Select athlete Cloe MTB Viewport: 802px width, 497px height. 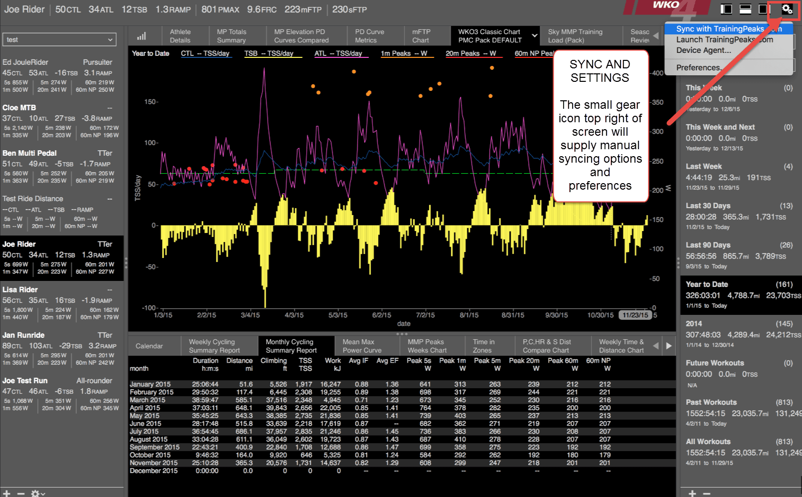pyautogui.click(x=61, y=121)
